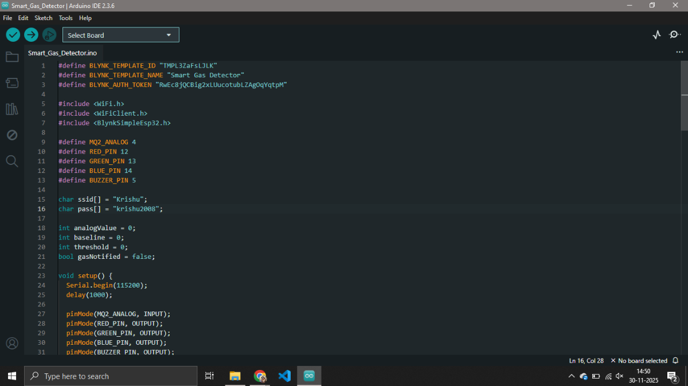Viewport: 688px width, 386px height.
Task: Toggle the notifications bell in status bar
Action: pyautogui.click(x=675, y=361)
